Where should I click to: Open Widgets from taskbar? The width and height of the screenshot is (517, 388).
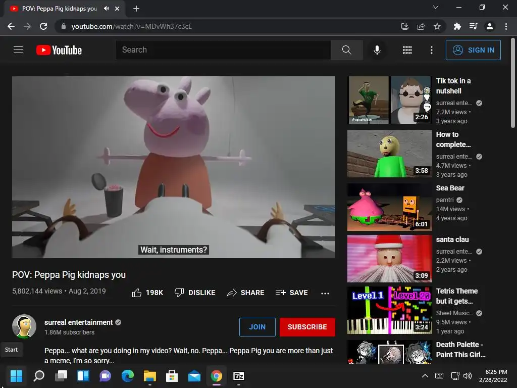pos(83,376)
